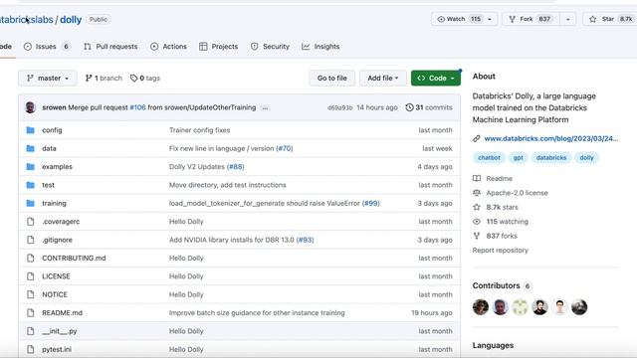Click the Readme book icon

[477, 178]
